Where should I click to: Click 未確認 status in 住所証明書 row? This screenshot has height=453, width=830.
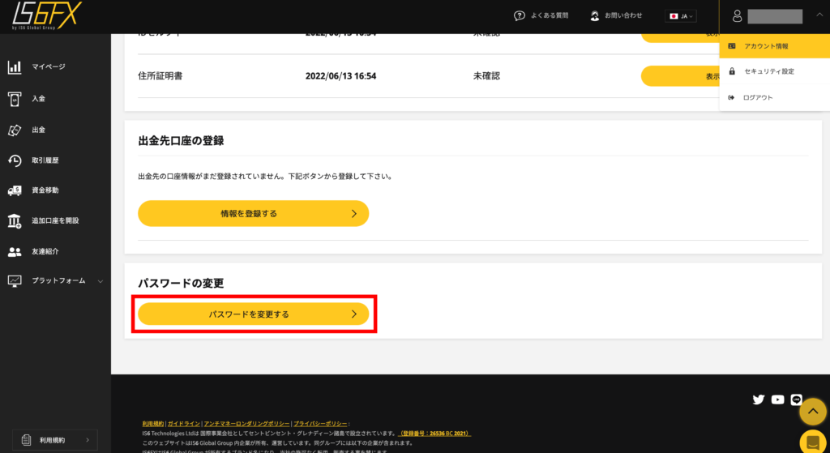point(486,76)
